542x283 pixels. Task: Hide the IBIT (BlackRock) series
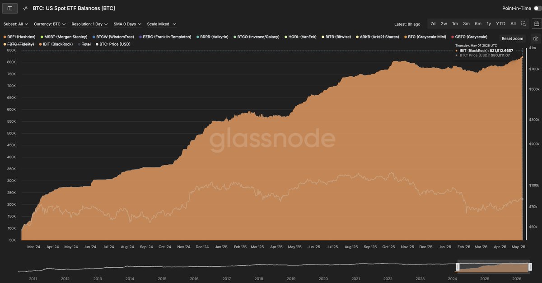click(x=56, y=44)
